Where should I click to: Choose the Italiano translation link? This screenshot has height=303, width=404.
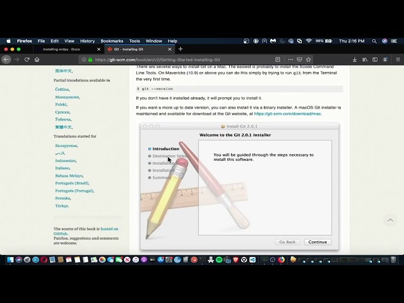click(62, 168)
